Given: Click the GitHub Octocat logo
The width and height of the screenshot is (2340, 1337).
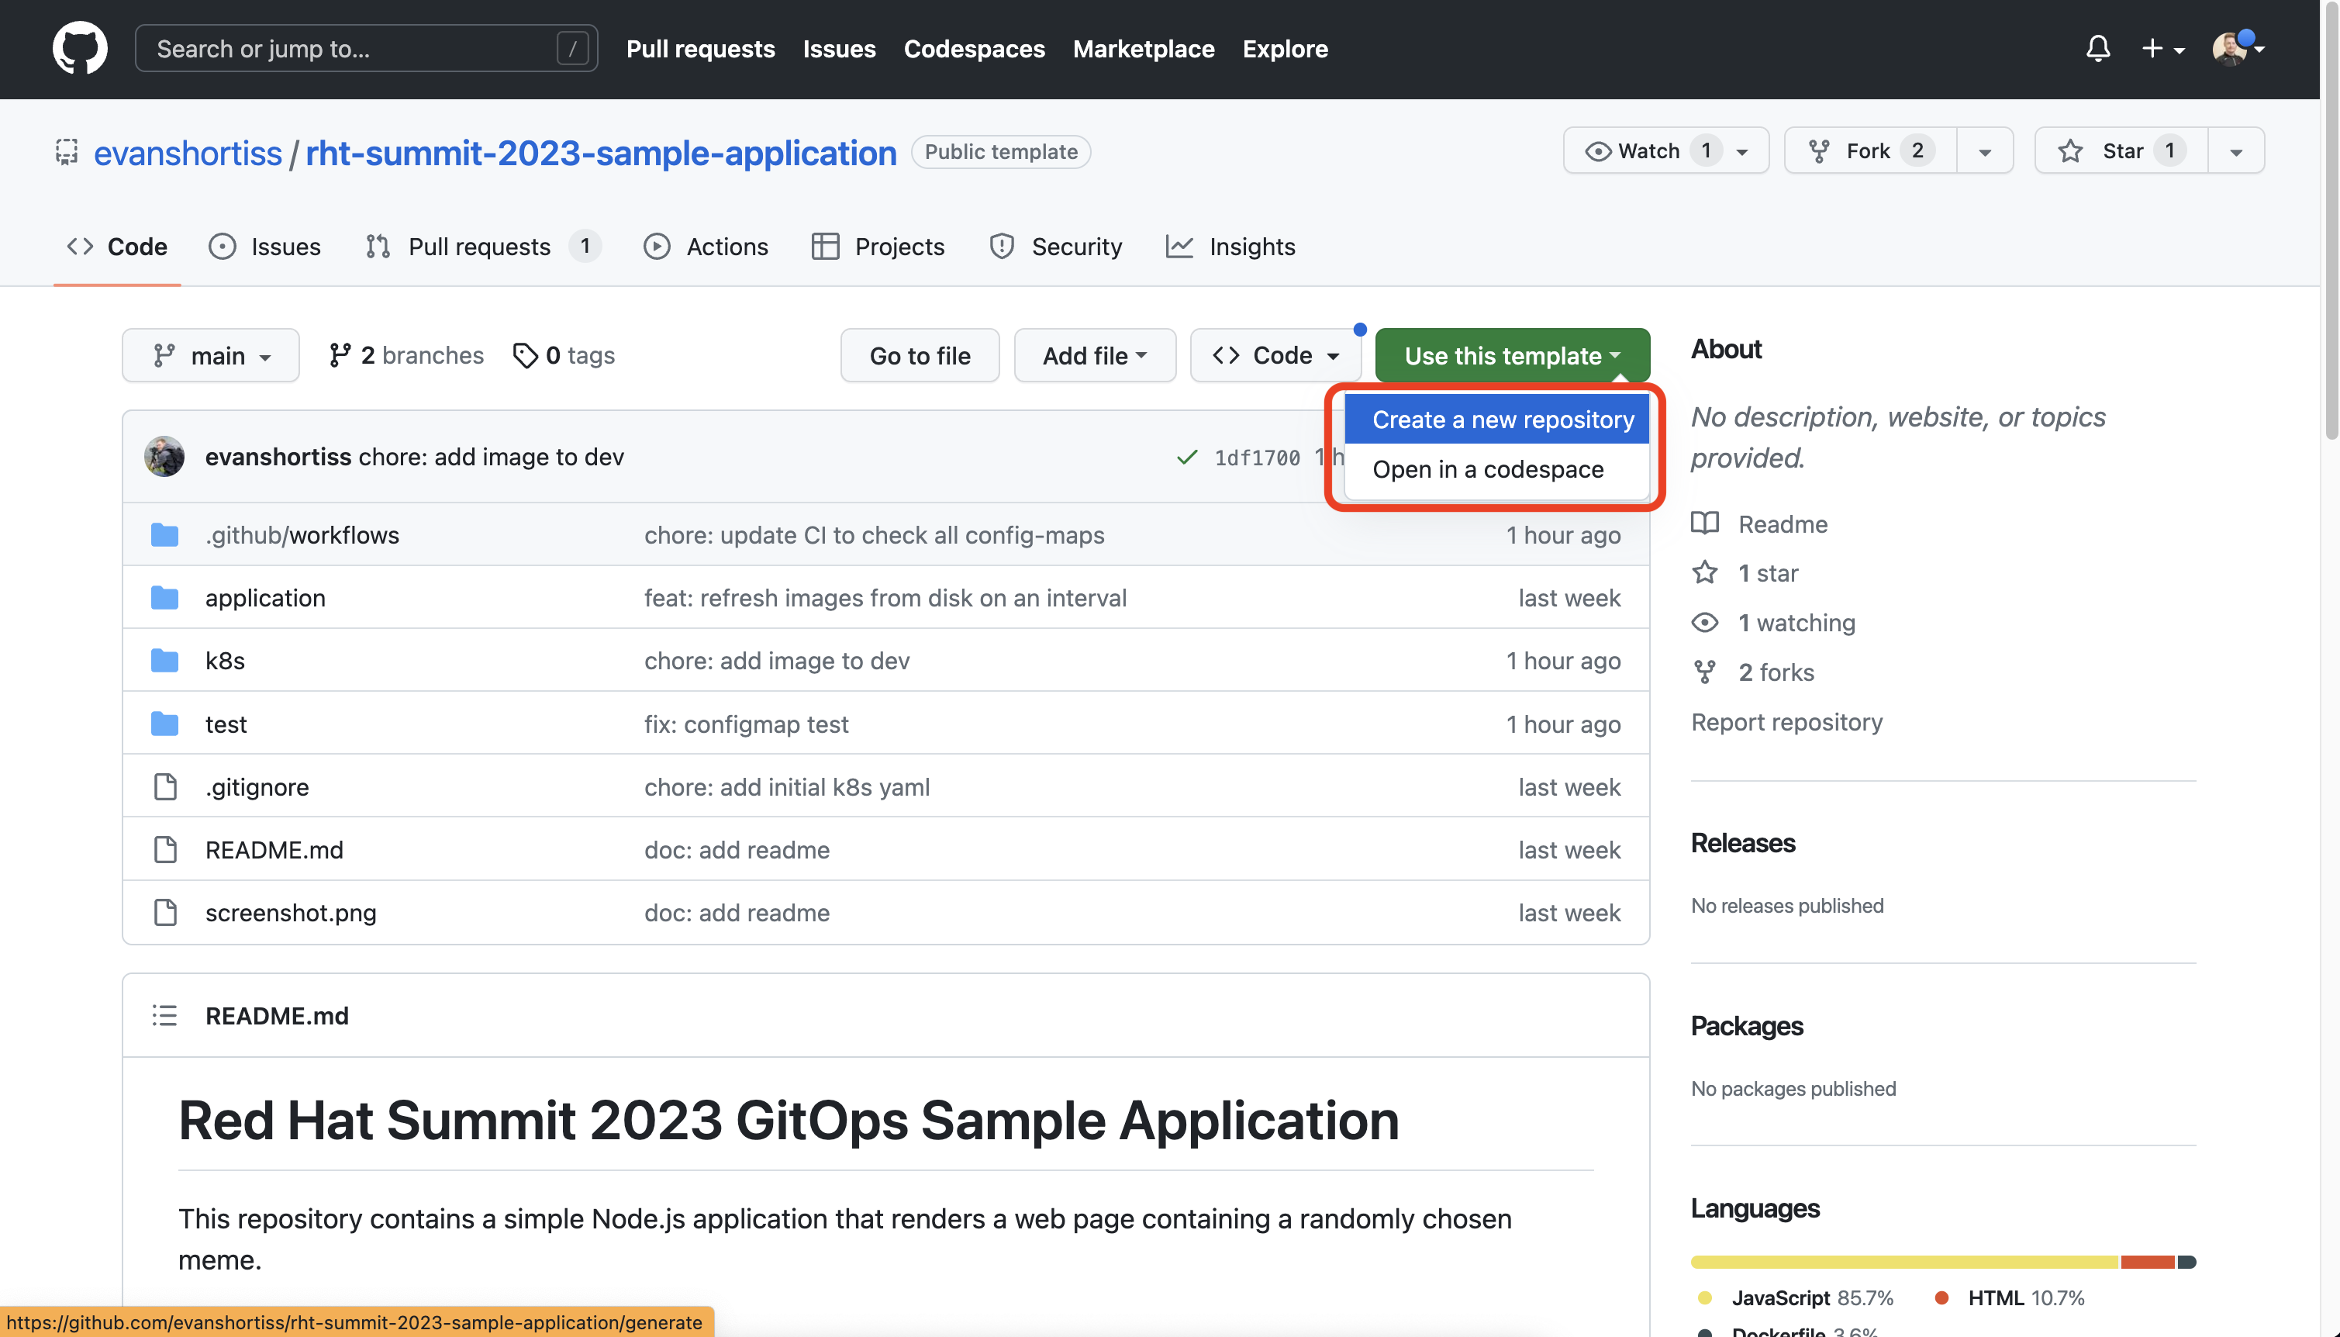Looking at the screenshot, I should tap(80, 48).
